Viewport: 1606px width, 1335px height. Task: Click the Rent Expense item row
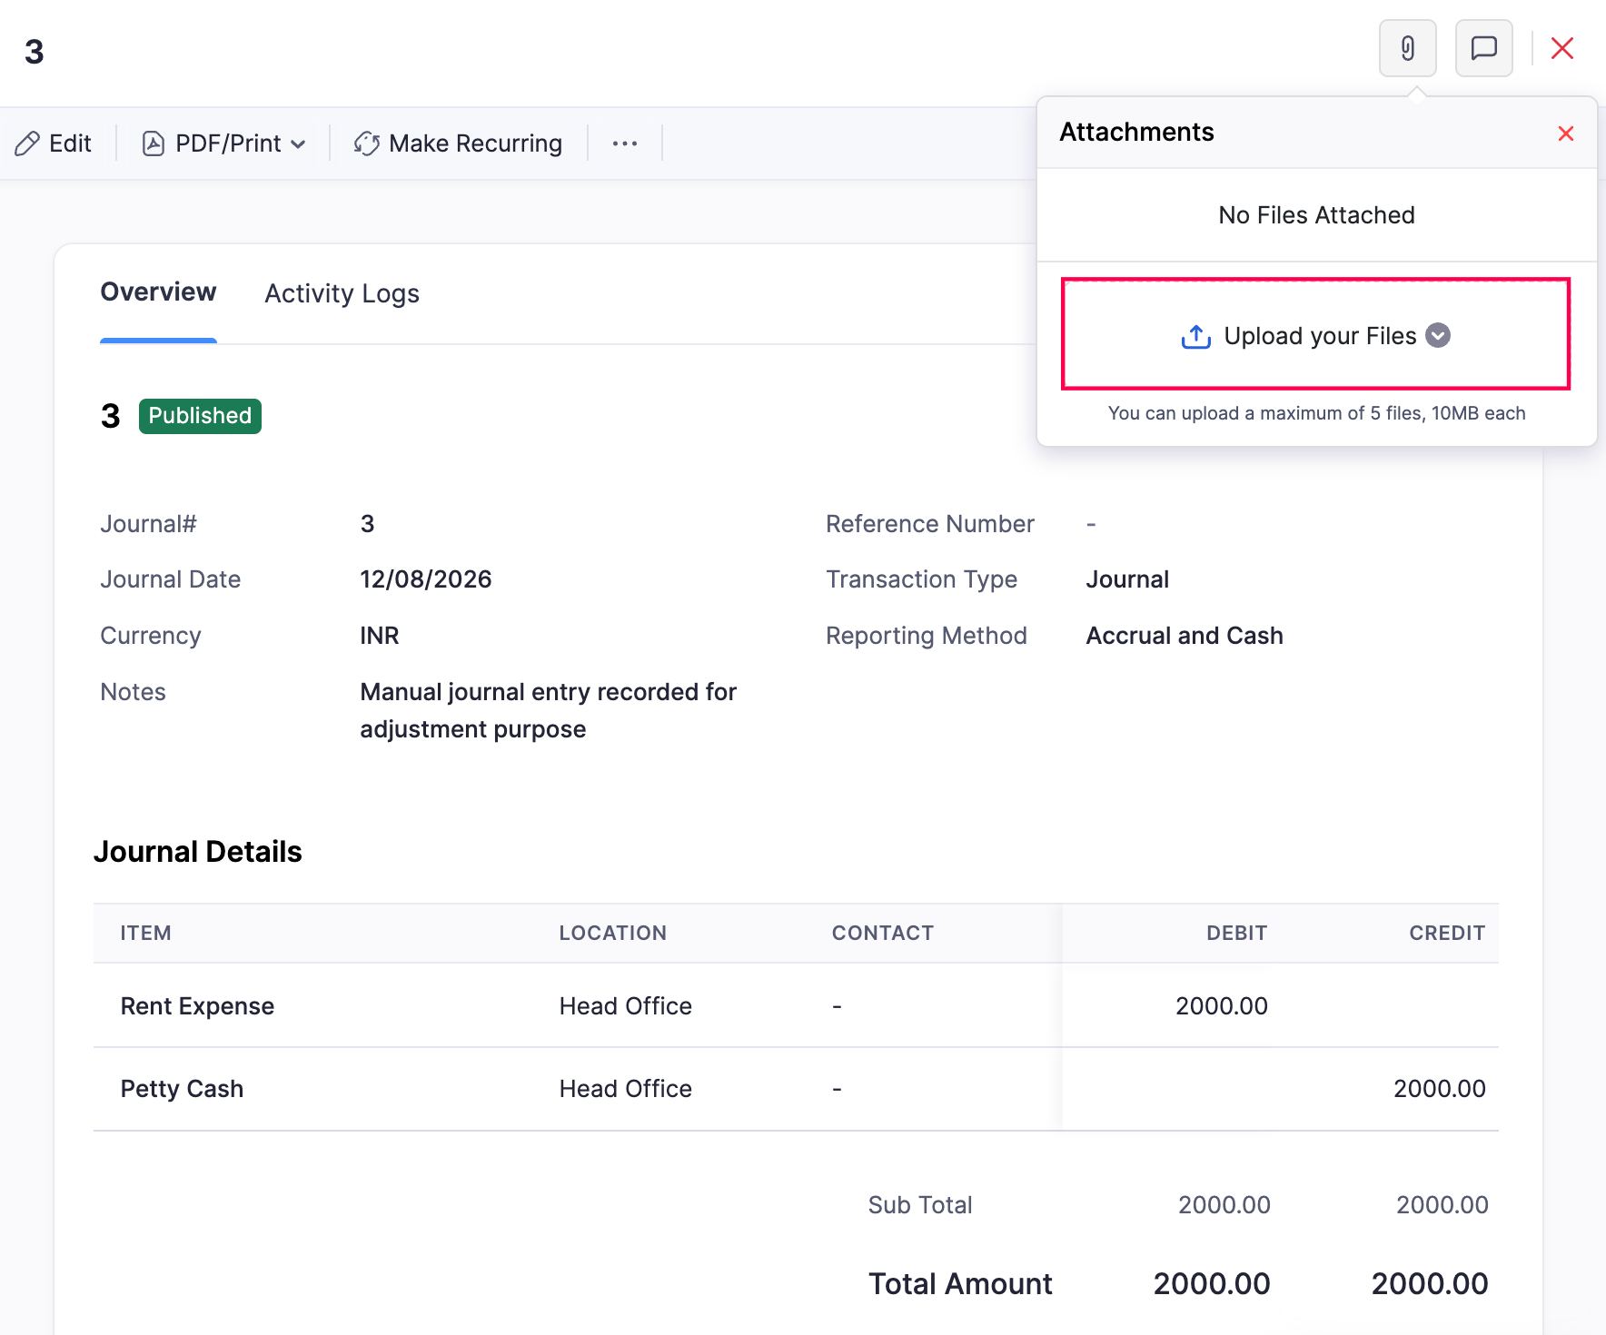[796, 1005]
